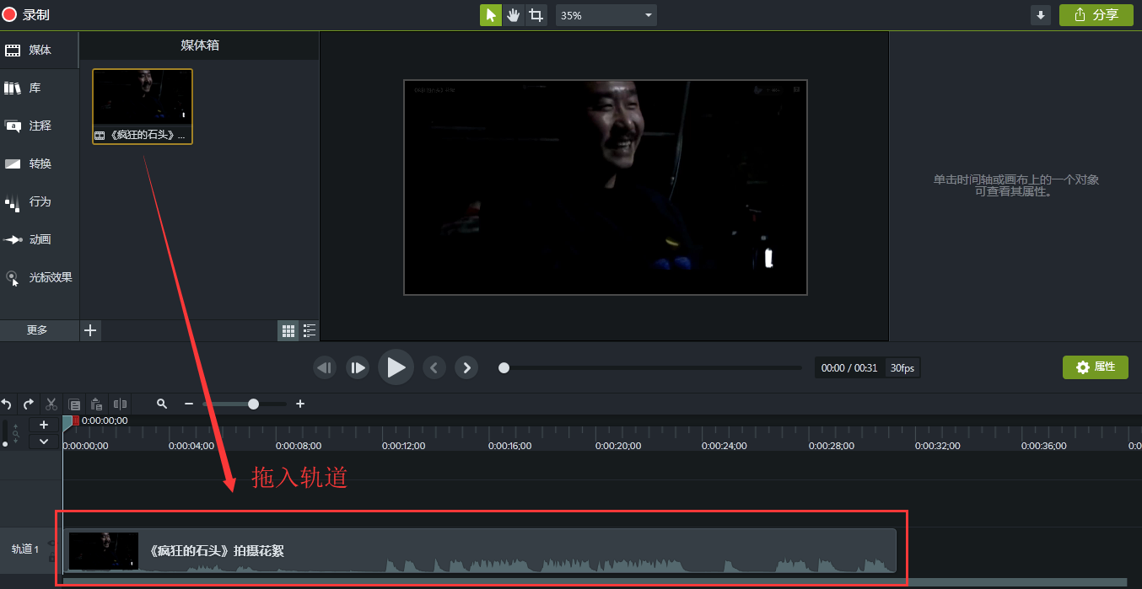
Task: Click the green 属性 properties button
Action: pos(1095,367)
